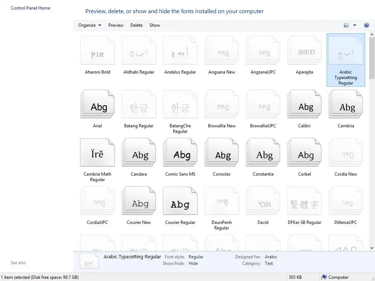Select the Aharoni Bold font icon

(97, 50)
